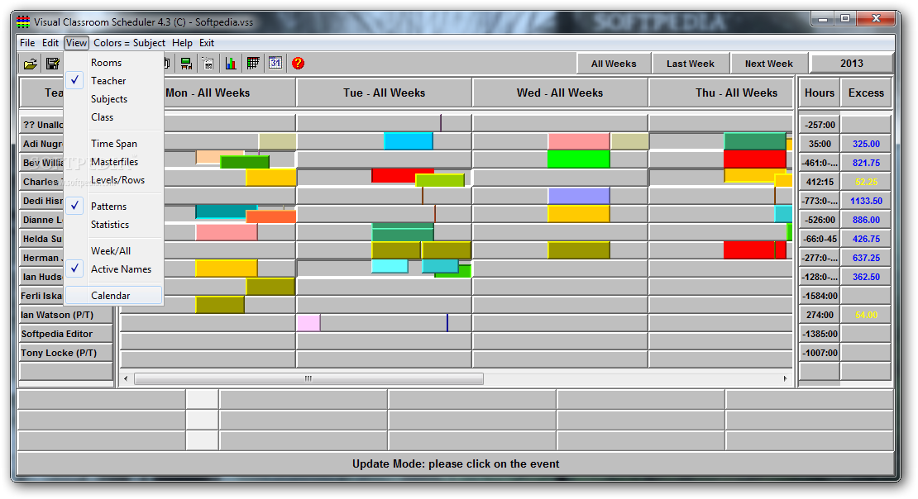Click the Thu - All Weeks header
This screenshot has height=499, width=918.
(x=721, y=93)
